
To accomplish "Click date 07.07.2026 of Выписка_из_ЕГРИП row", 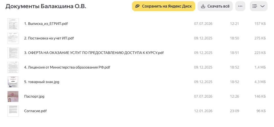I will point(203,23).
